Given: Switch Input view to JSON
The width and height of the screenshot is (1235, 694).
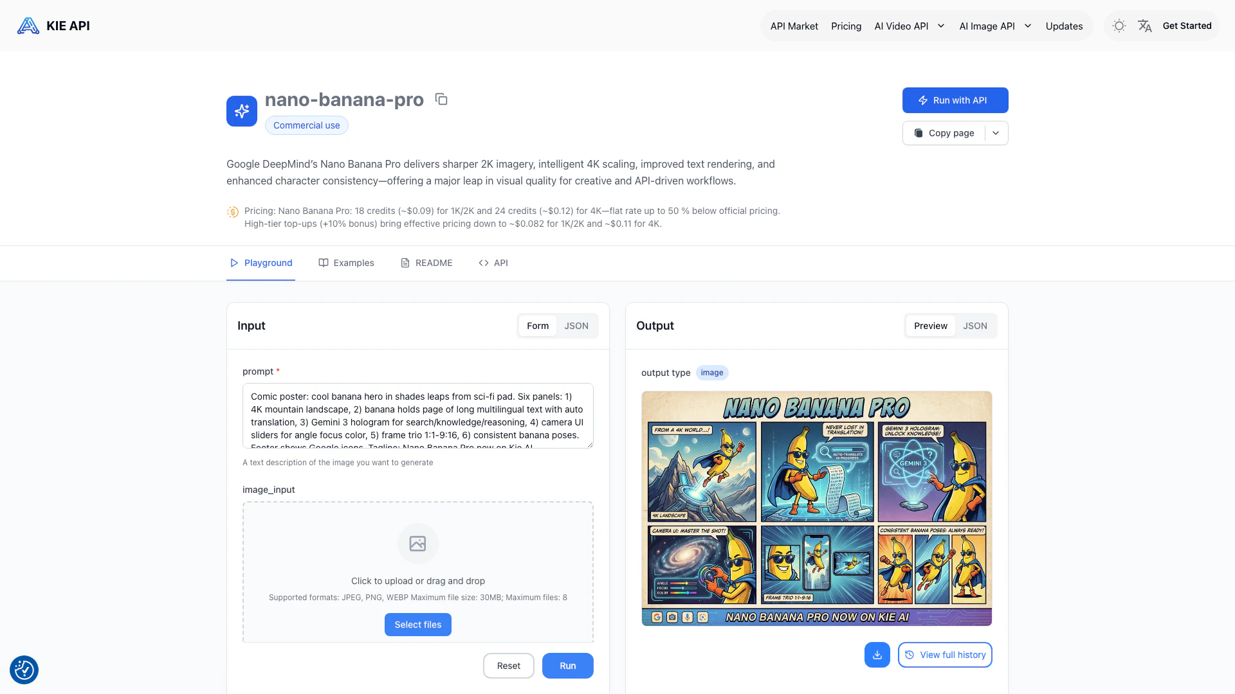Looking at the screenshot, I should (576, 326).
